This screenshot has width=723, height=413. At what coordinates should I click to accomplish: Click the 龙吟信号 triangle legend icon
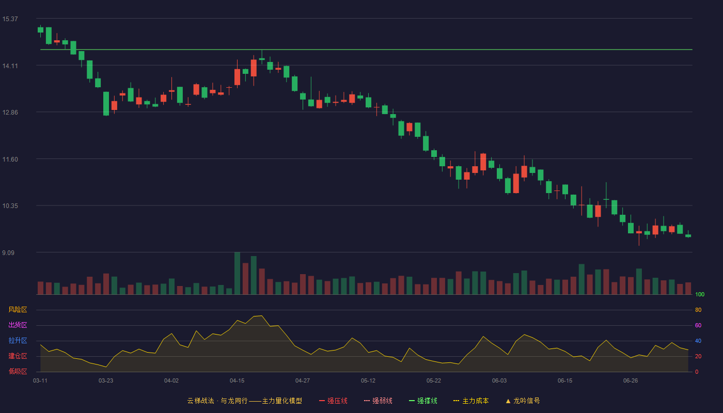[508, 401]
